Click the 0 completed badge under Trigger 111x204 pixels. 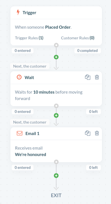coord(88,51)
